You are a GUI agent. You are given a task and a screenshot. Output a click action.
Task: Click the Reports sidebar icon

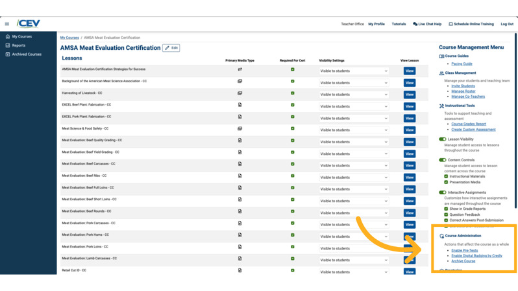tap(8, 45)
